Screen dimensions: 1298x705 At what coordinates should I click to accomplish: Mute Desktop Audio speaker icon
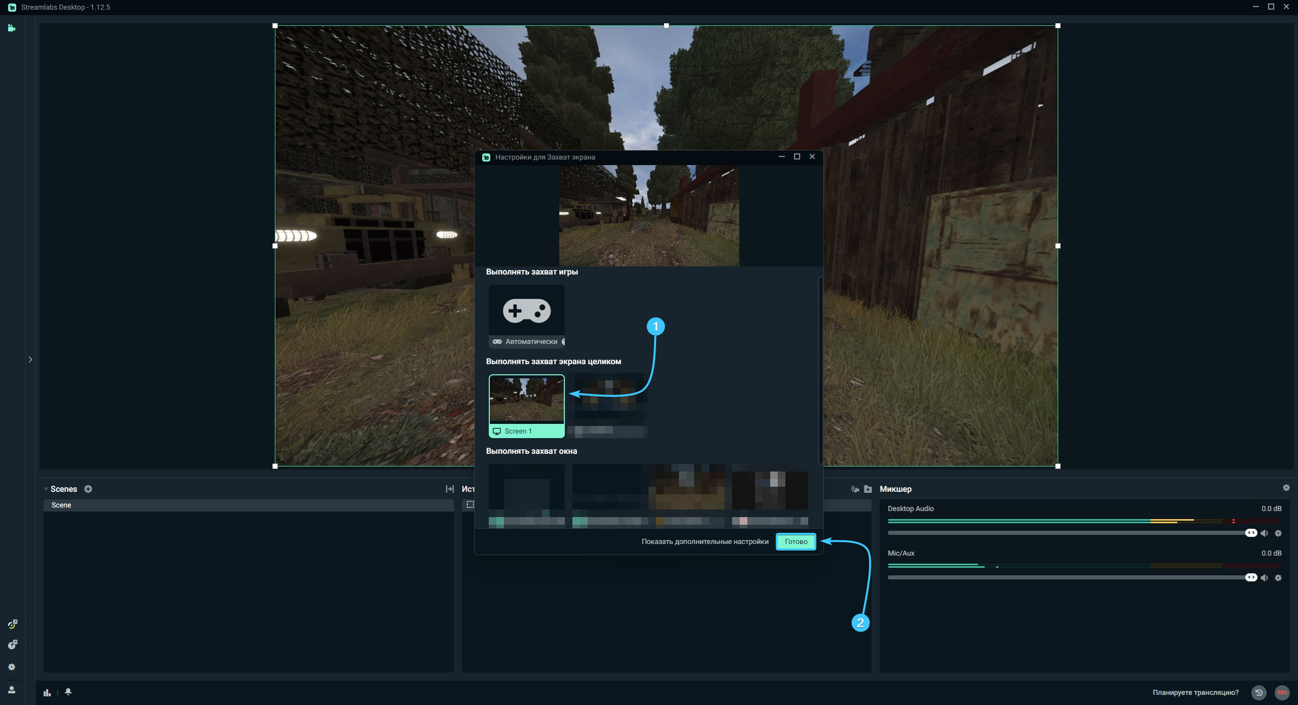click(x=1265, y=533)
